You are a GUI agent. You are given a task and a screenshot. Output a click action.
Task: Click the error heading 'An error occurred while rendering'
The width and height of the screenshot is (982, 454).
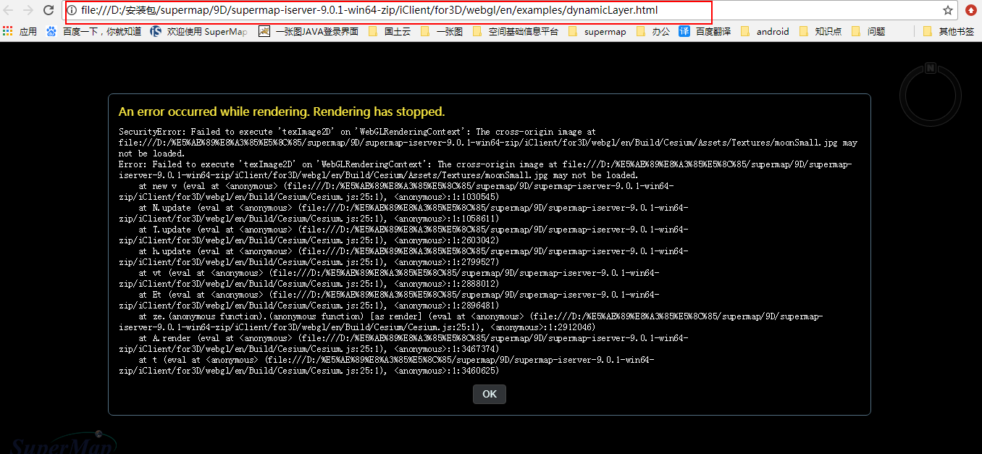(282, 112)
